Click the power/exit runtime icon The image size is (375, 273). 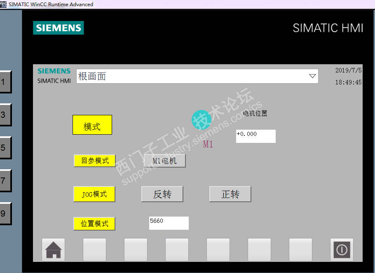pyautogui.click(x=342, y=250)
